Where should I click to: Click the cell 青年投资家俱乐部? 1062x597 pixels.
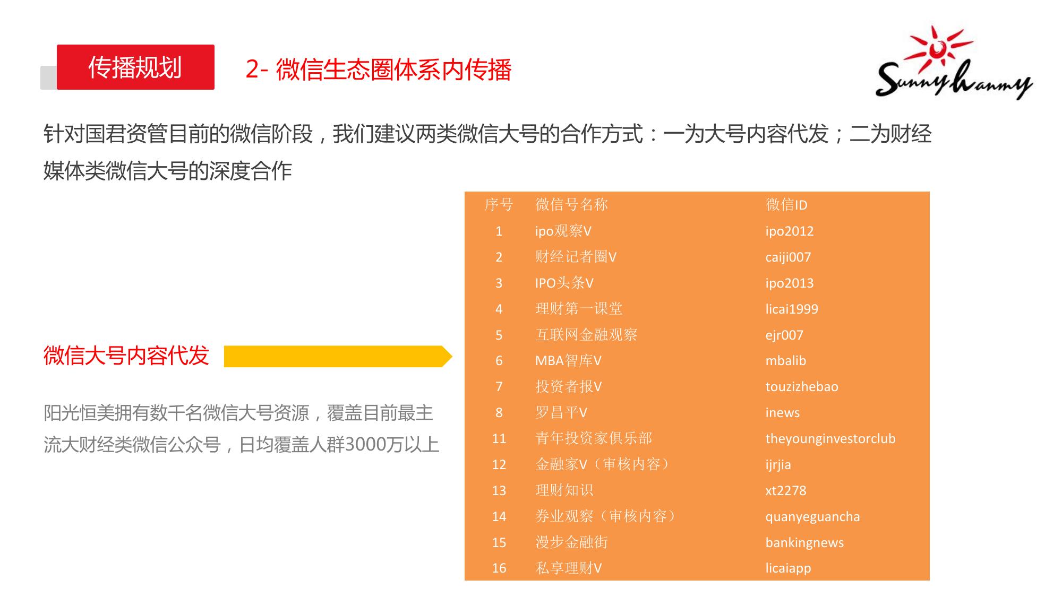coord(594,438)
